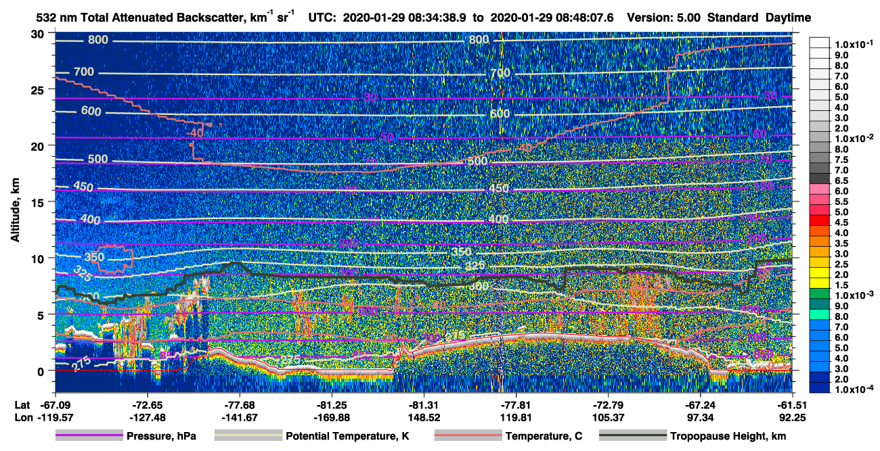Screen dimensions: 880x451
Task: Click the 'Altitude, km' axis label
Action: [15, 211]
